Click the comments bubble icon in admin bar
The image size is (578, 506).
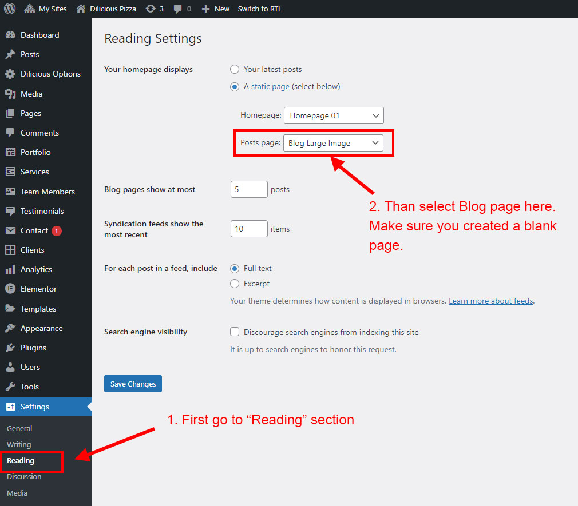point(179,9)
